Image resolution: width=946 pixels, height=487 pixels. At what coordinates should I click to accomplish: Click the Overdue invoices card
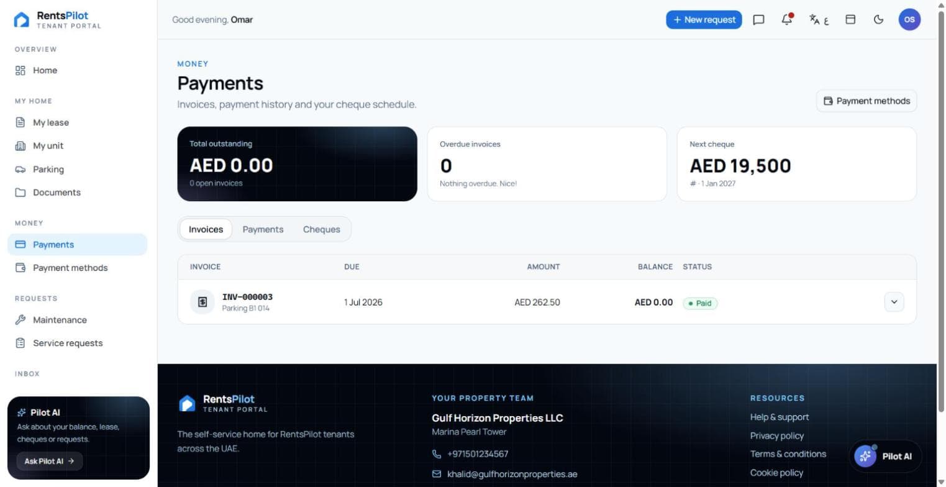tap(547, 164)
